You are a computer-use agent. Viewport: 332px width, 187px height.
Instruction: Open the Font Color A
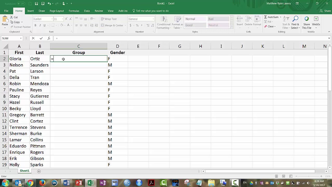[x=68, y=25]
